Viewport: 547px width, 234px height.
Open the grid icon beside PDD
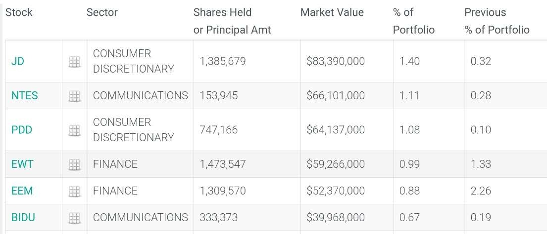(74, 130)
